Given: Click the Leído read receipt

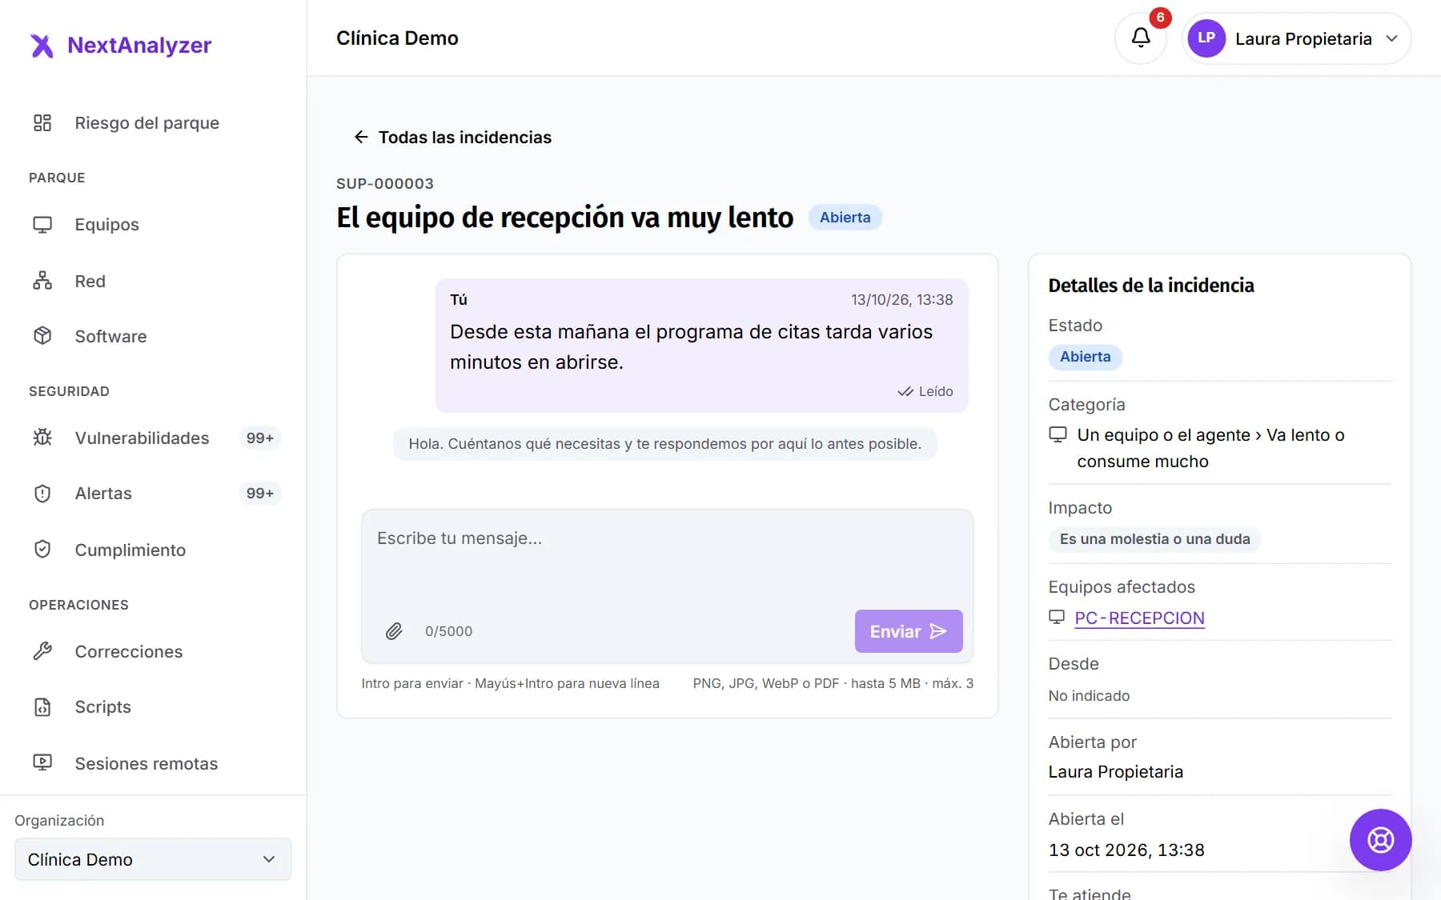Looking at the screenshot, I should [x=925, y=391].
